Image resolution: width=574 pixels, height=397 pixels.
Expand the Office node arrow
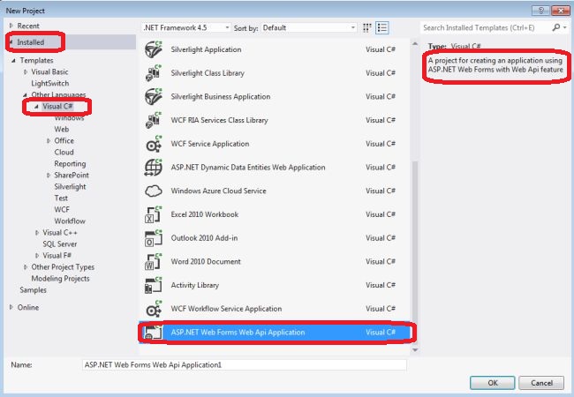click(x=49, y=141)
